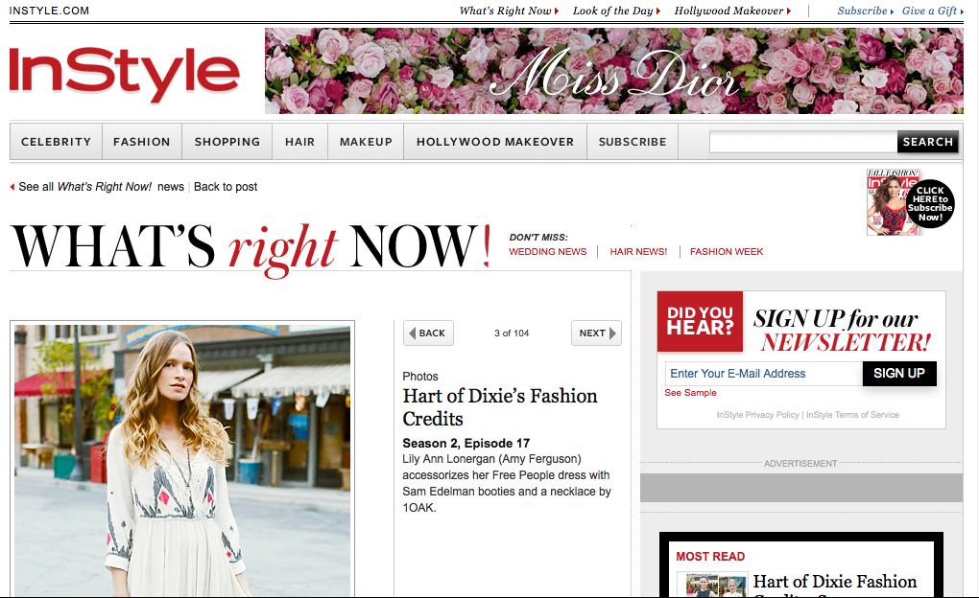
Task: Click the SIGN UP button
Action: [899, 374]
